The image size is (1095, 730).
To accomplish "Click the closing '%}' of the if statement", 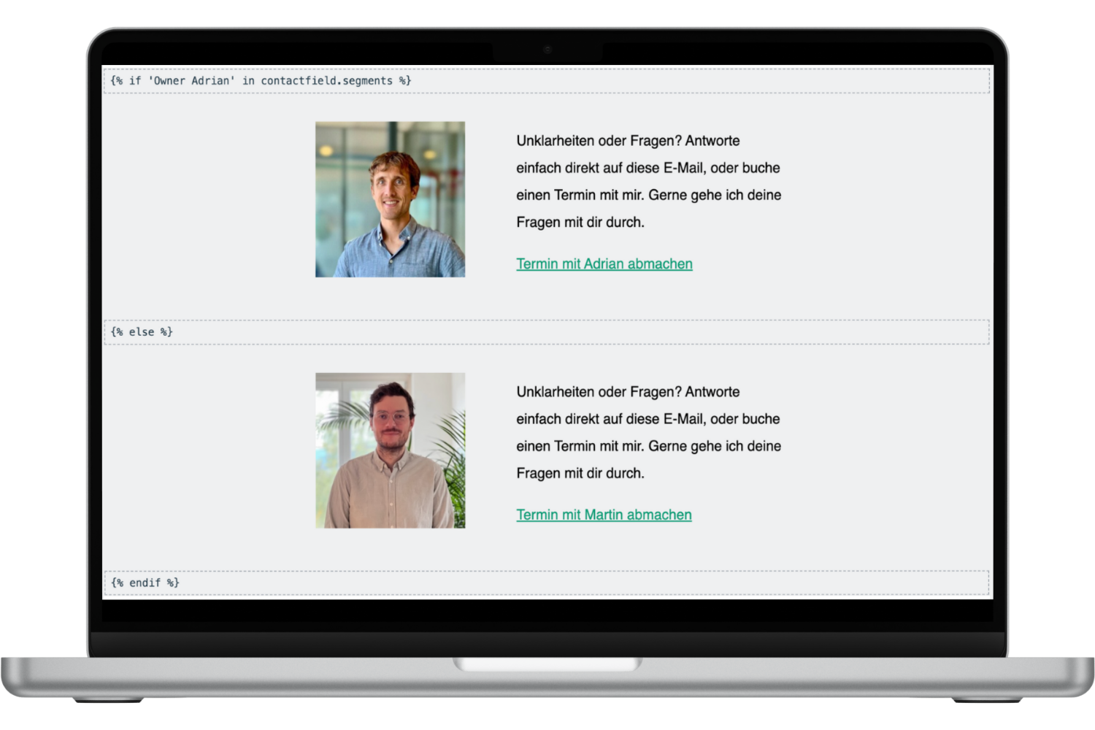I will (405, 81).
